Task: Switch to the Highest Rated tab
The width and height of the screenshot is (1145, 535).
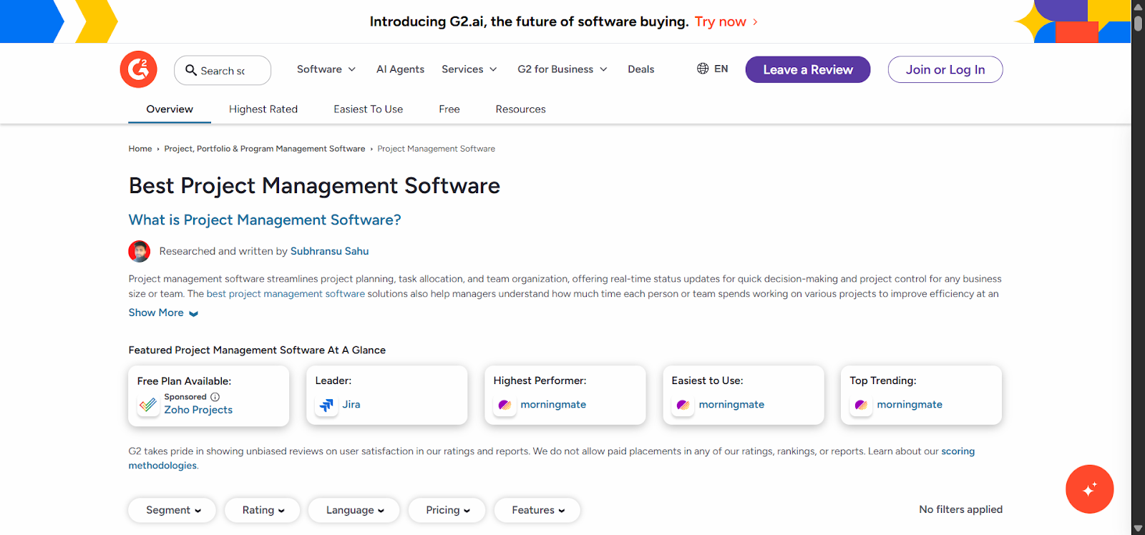Action: [x=263, y=109]
